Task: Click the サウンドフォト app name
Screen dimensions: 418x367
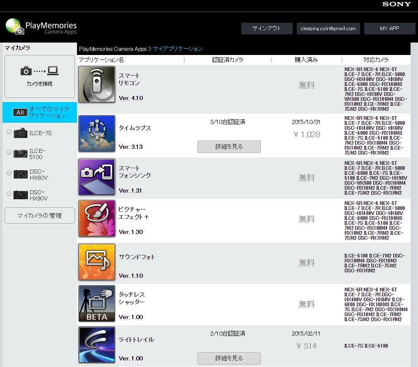Action: 137,257
